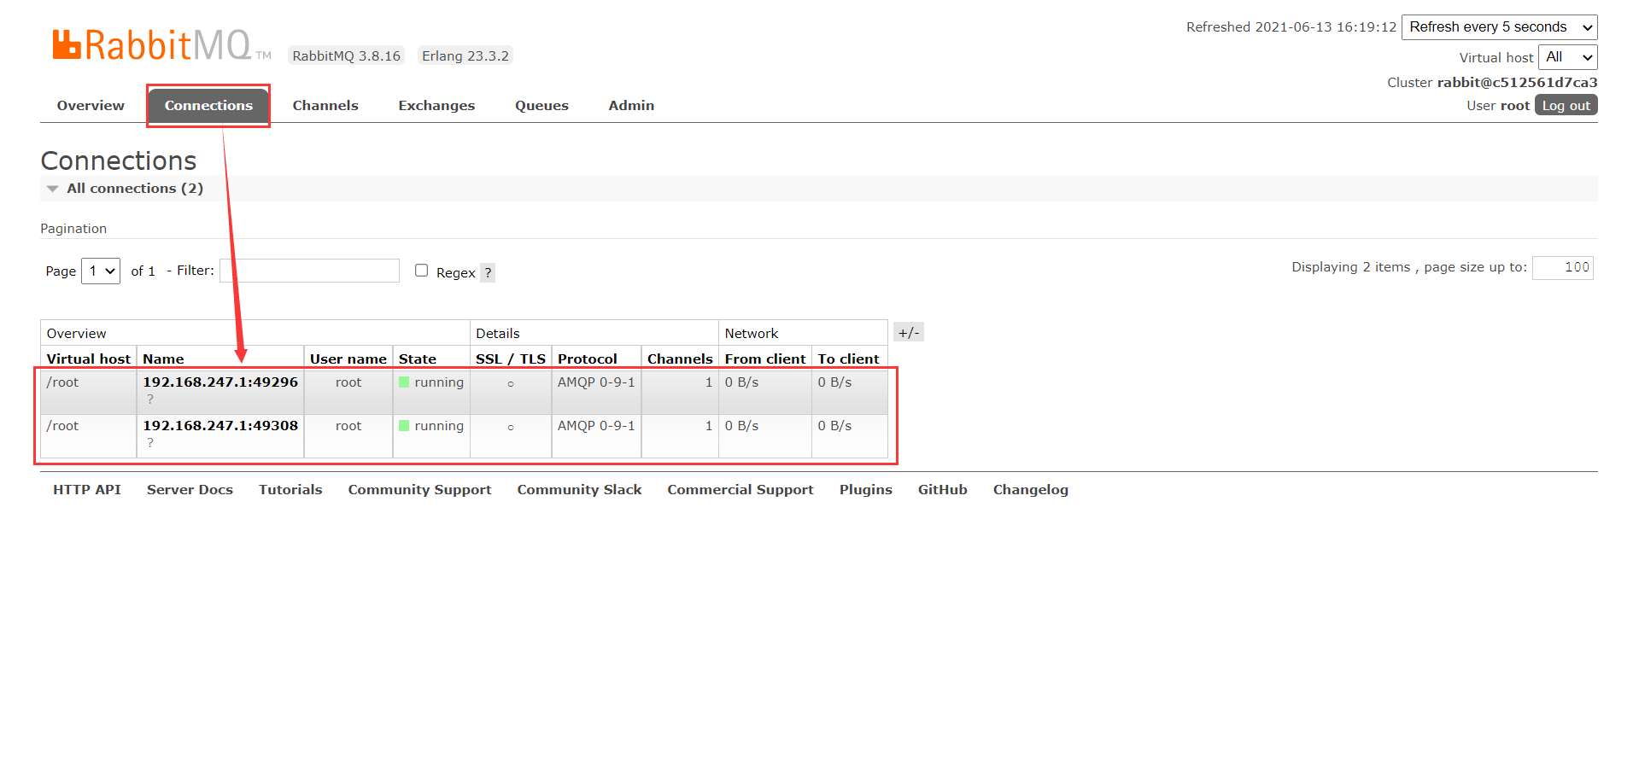Click the RabbitMQ logo
The image size is (1639, 764).
click(x=161, y=45)
